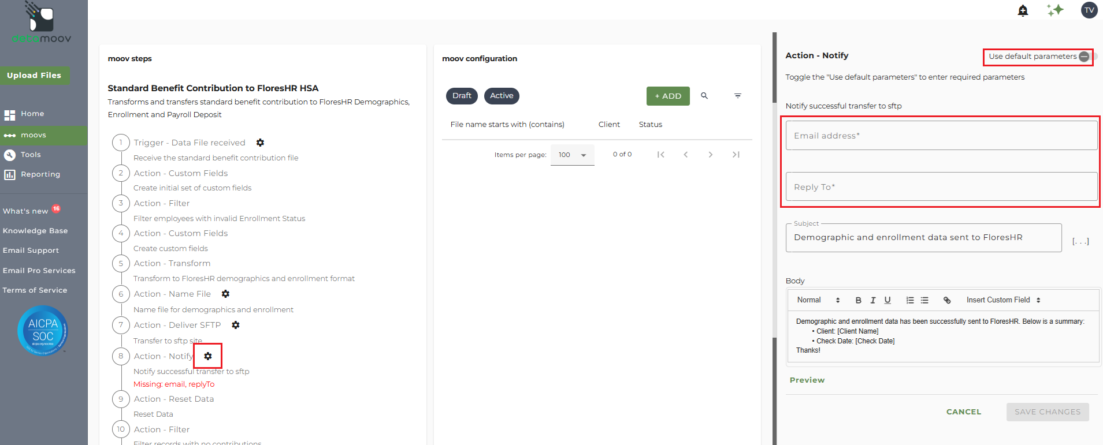This screenshot has width=1103, height=445.
Task: Click the 'Missing: email, replyTo' warning text
Action: pyautogui.click(x=174, y=384)
